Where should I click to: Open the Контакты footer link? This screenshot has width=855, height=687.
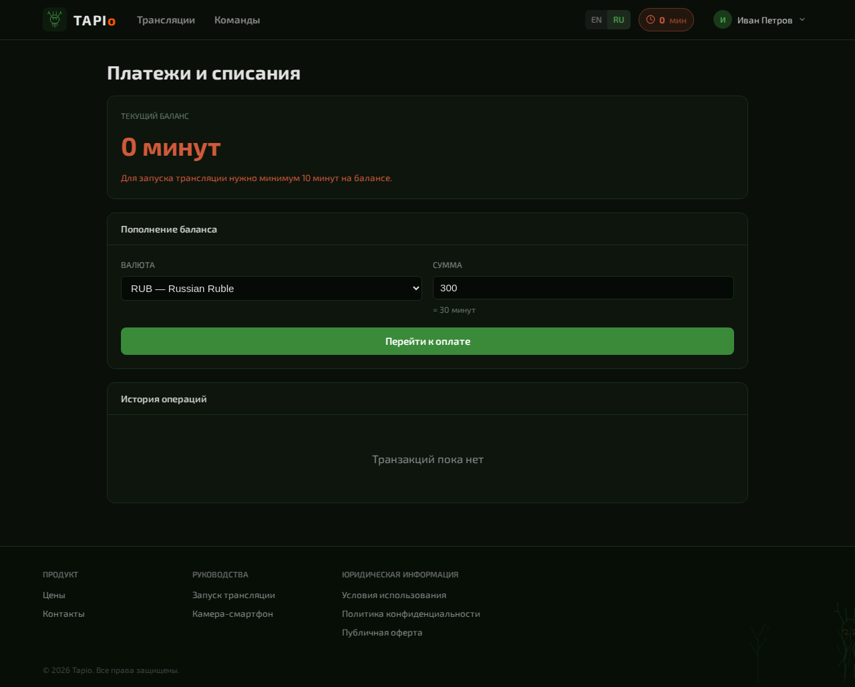point(63,613)
